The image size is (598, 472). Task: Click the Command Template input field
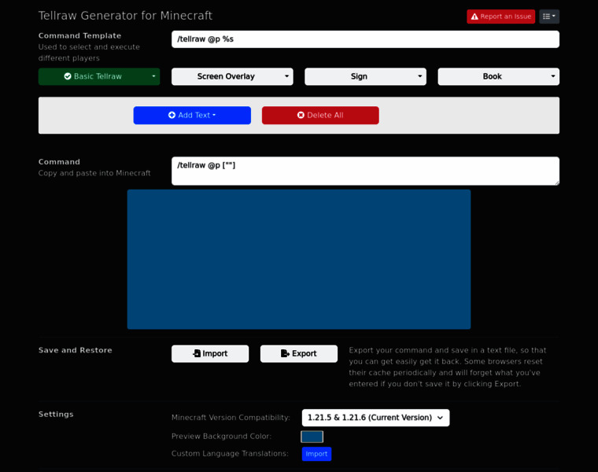(365, 39)
